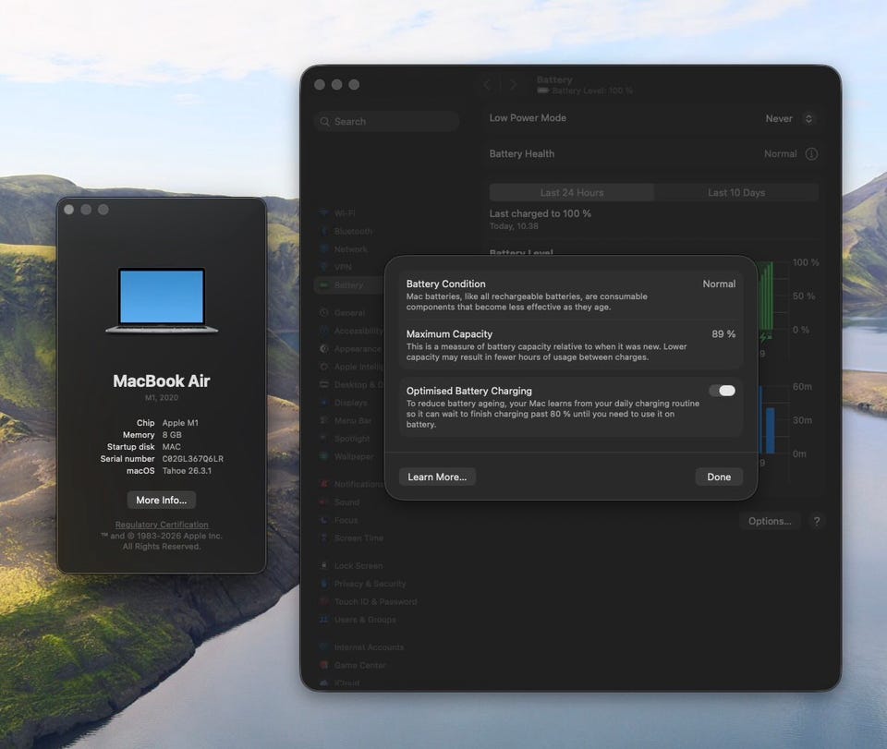Select Screen Time in the sidebar
887x749 pixels.
[351, 538]
